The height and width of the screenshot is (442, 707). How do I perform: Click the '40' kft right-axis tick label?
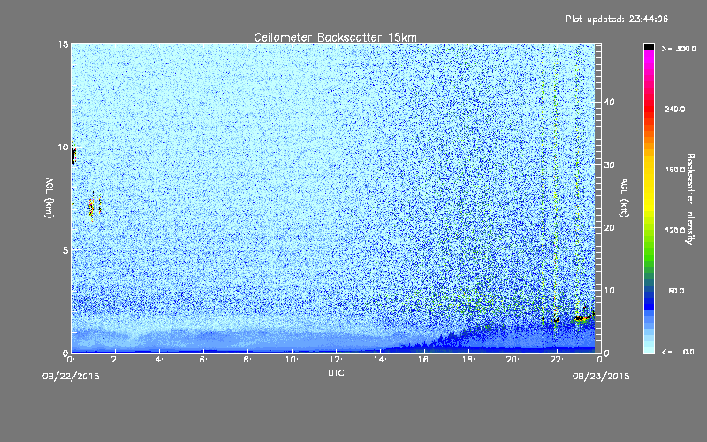(x=610, y=102)
